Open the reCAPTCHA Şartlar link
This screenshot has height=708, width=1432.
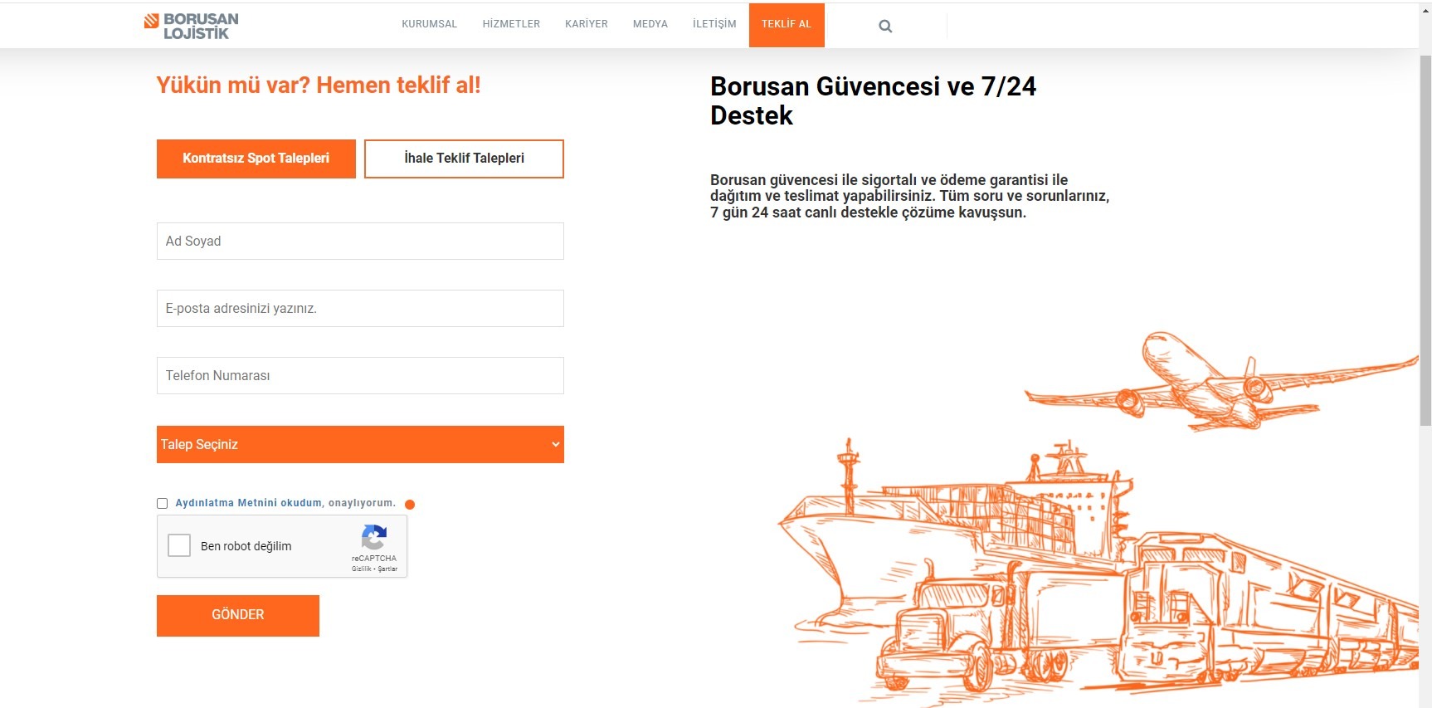click(x=387, y=569)
